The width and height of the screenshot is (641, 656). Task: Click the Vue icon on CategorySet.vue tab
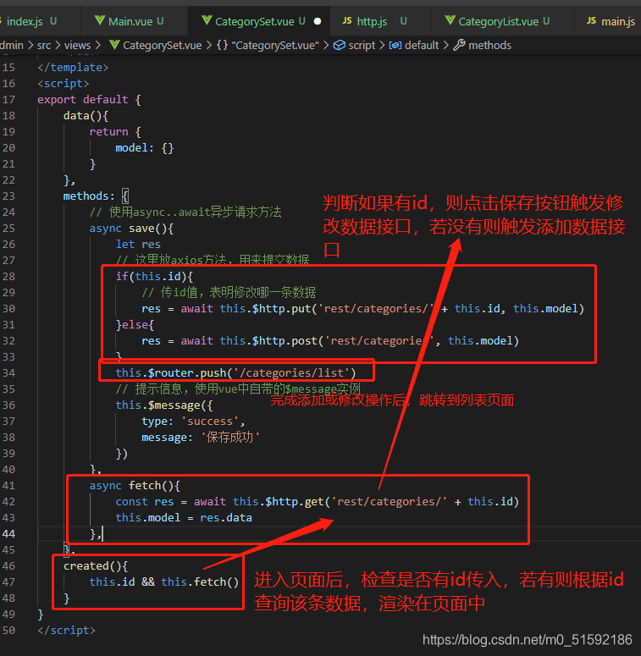click(207, 20)
